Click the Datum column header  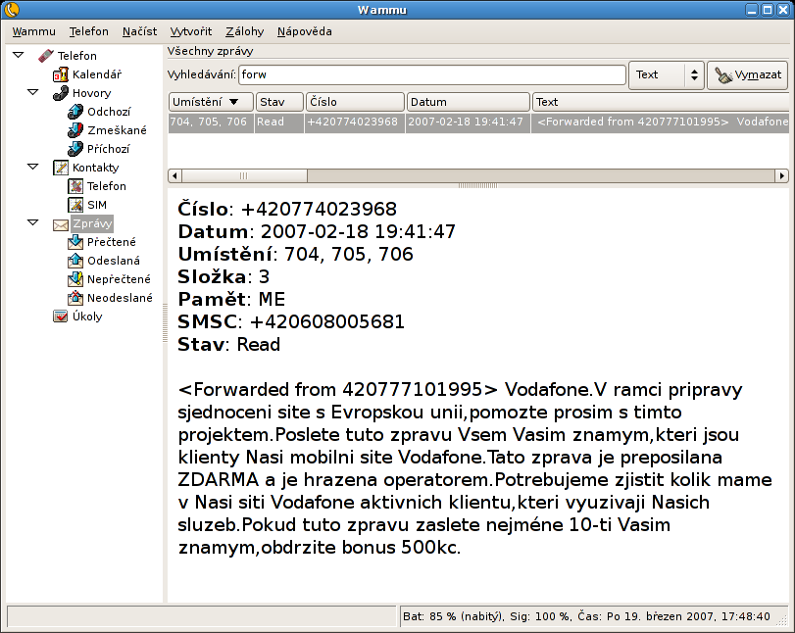pyautogui.click(x=468, y=102)
